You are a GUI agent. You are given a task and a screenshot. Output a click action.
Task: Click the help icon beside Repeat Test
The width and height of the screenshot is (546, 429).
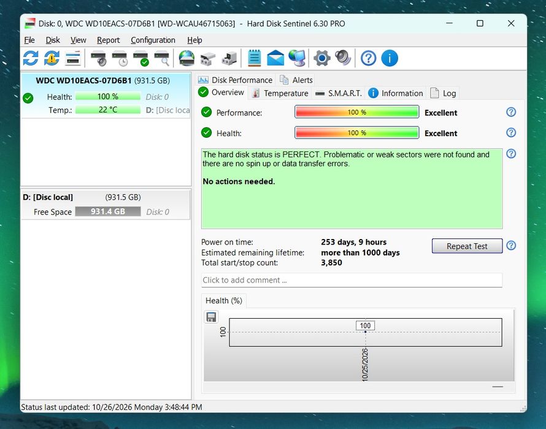pyautogui.click(x=511, y=246)
